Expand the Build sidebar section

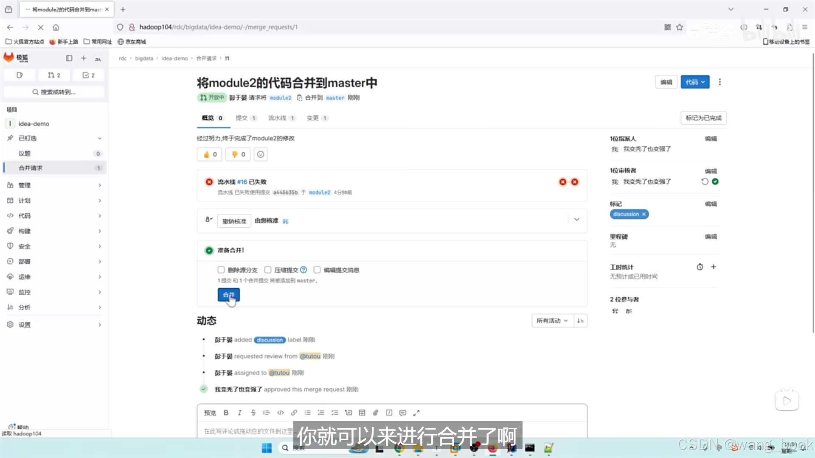tap(55, 231)
